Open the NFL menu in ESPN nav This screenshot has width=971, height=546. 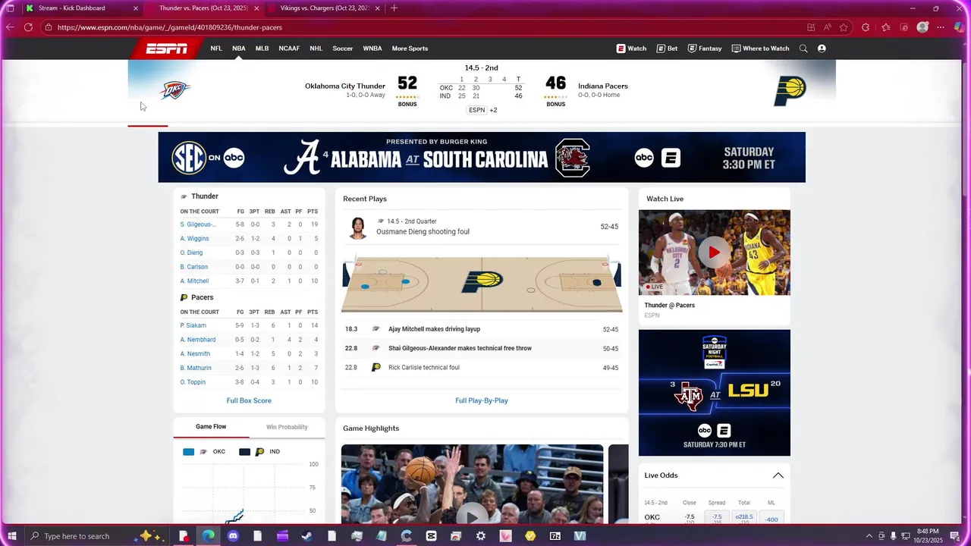click(x=216, y=49)
